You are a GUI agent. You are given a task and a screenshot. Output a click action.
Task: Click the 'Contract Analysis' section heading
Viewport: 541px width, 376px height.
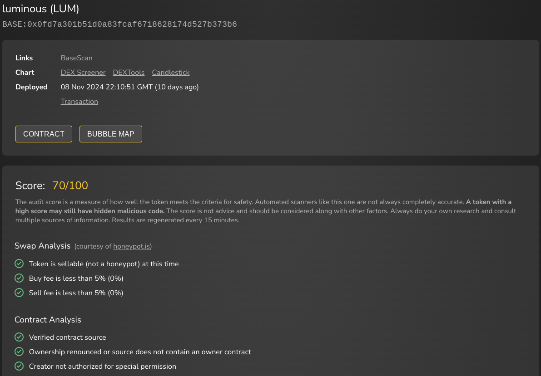pos(48,319)
